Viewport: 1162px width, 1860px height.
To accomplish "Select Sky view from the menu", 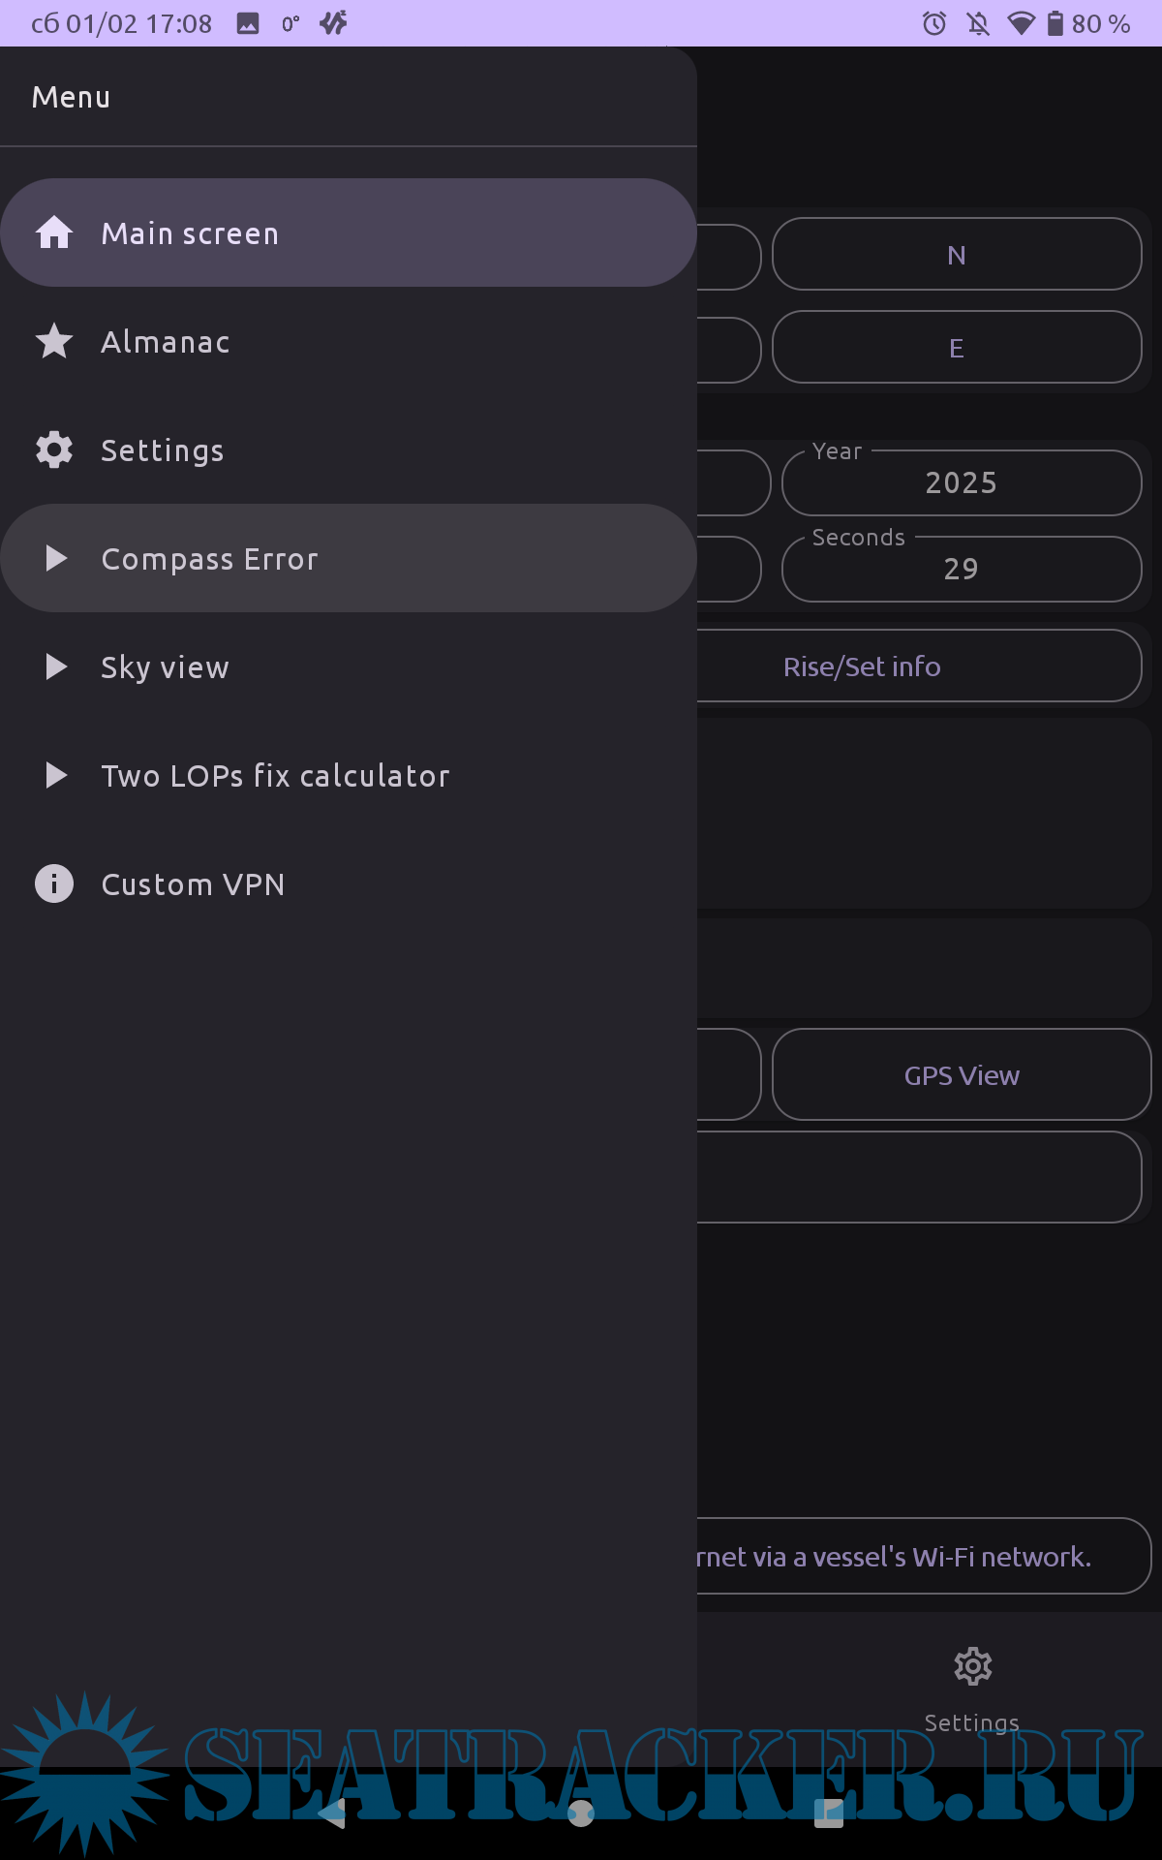I will click(166, 667).
